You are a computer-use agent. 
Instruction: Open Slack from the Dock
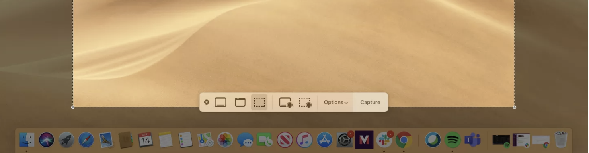pos(384,140)
